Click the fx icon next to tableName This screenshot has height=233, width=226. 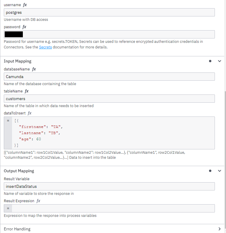point(27,91)
